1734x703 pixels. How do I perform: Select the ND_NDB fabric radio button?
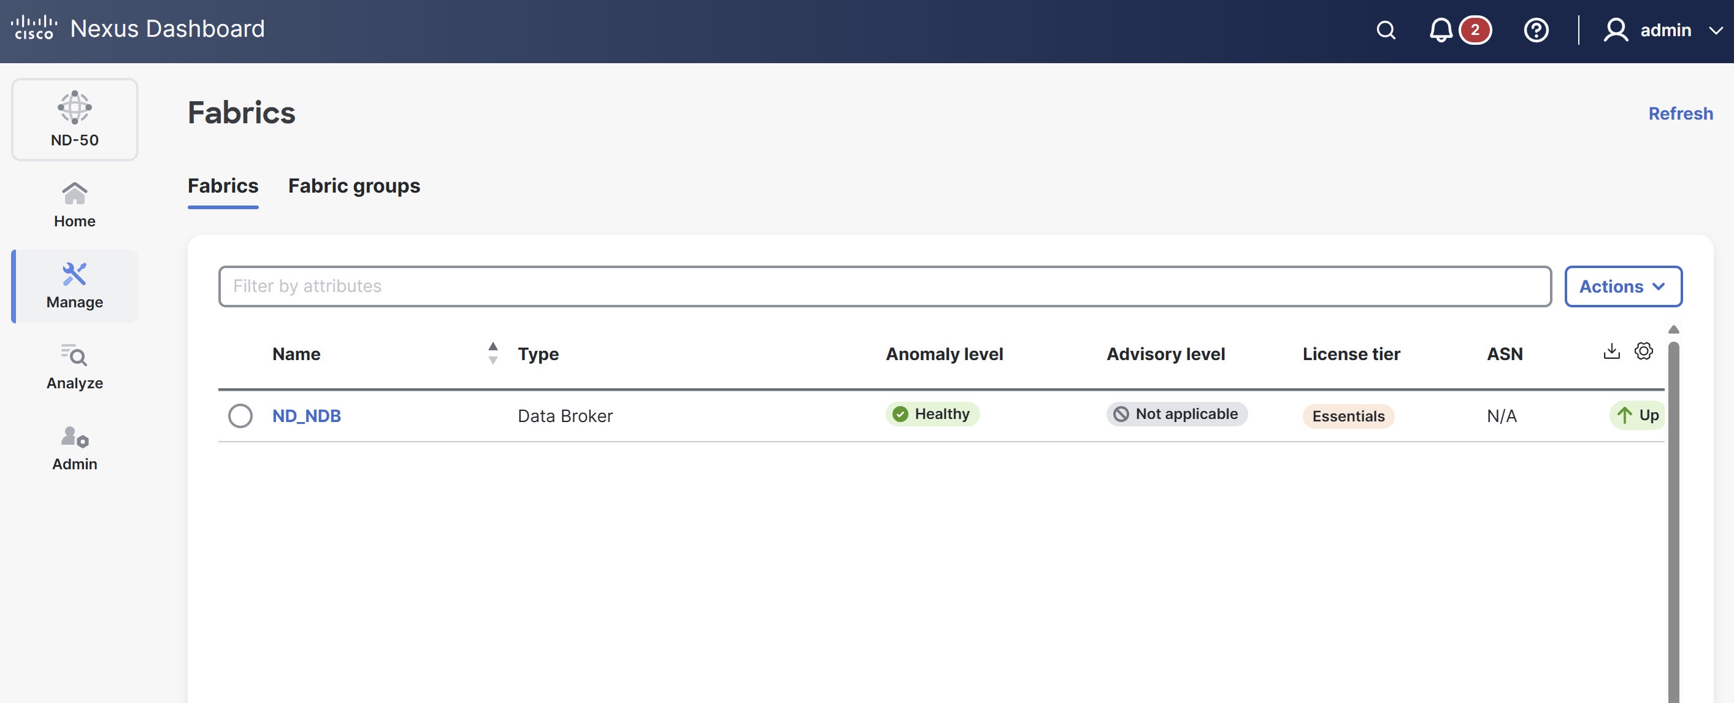[x=240, y=415]
